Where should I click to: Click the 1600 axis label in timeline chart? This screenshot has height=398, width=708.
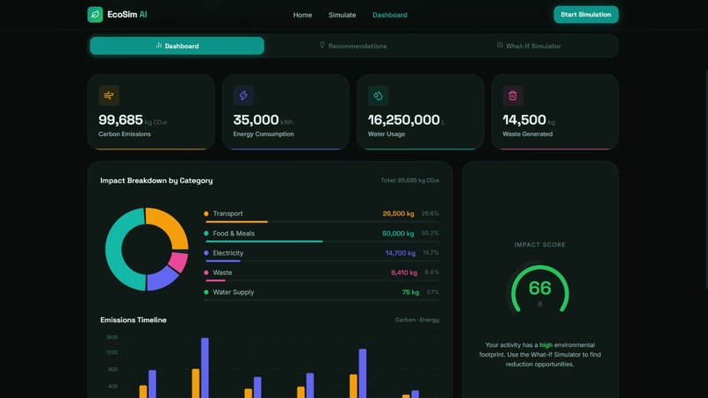pyautogui.click(x=112, y=337)
